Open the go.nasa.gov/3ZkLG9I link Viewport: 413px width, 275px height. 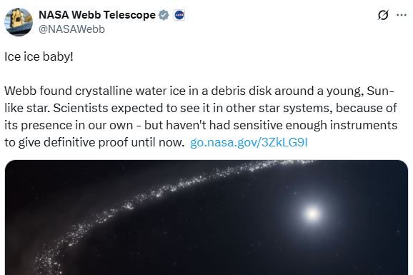(x=249, y=143)
